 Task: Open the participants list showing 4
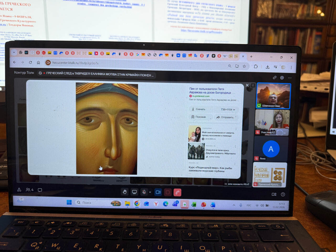30,190
